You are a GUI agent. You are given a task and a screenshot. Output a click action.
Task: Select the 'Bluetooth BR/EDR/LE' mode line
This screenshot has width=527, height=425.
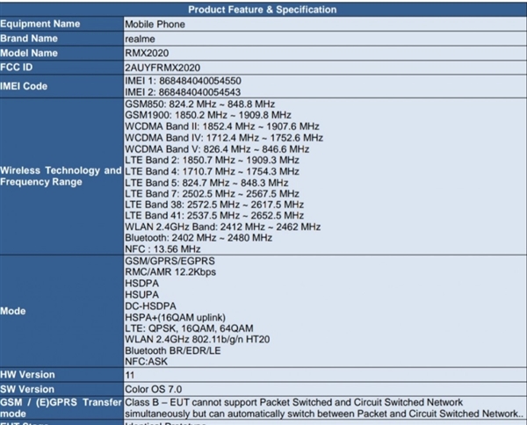(x=173, y=350)
